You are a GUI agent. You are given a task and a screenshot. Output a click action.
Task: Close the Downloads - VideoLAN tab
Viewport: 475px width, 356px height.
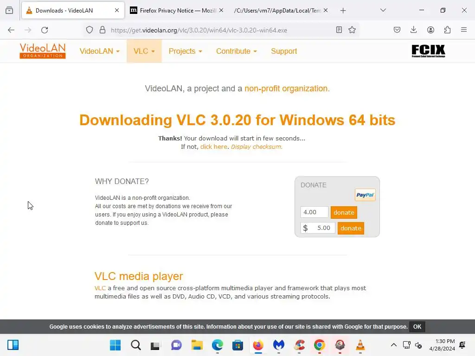[x=117, y=10]
